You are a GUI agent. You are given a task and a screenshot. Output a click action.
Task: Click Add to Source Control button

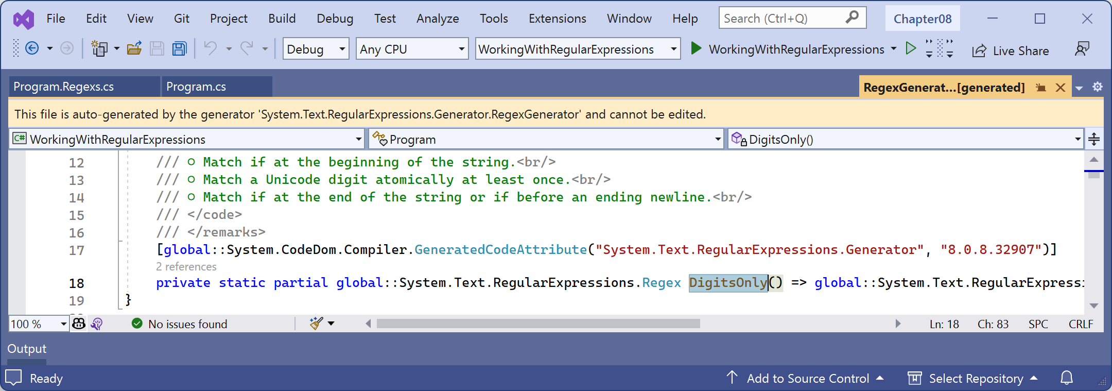click(805, 378)
